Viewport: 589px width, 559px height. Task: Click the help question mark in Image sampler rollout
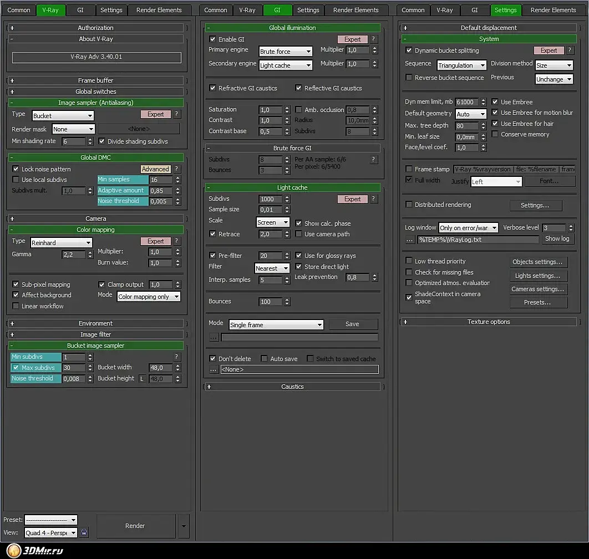tap(176, 114)
